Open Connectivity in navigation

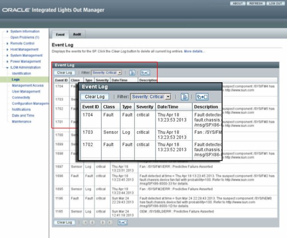click(x=21, y=98)
